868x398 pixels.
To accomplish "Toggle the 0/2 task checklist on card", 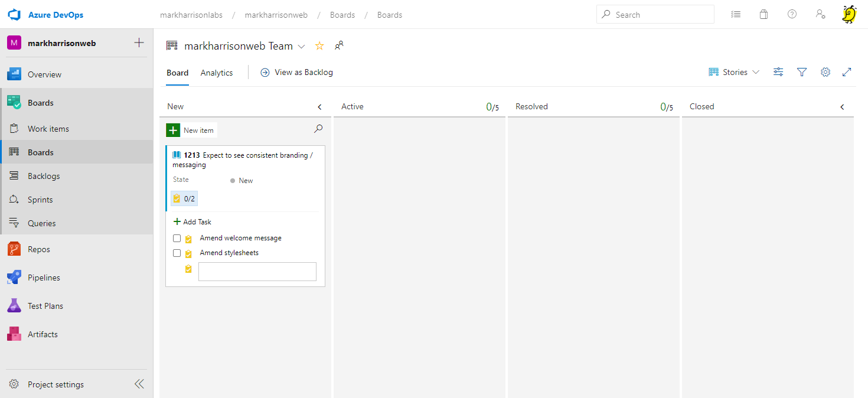I will coord(184,198).
